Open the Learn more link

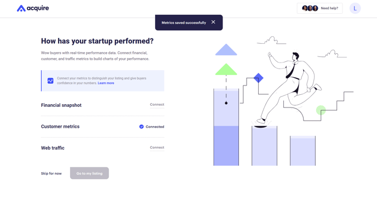[x=106, y=83]
